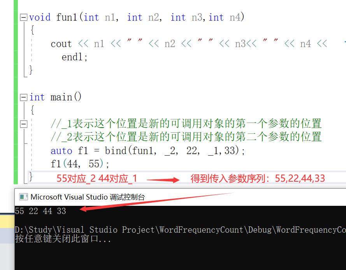Click the console output '55 22 44 33'
Screen dimensions: 346x270
click(40, 211)
